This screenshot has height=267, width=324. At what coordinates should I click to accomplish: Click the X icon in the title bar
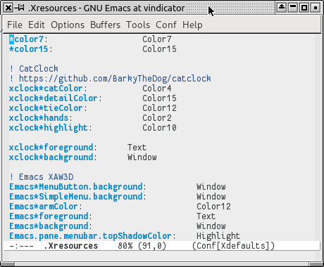[8, 8]
